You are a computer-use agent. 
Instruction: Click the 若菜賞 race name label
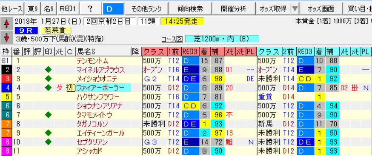pos(56,30)
